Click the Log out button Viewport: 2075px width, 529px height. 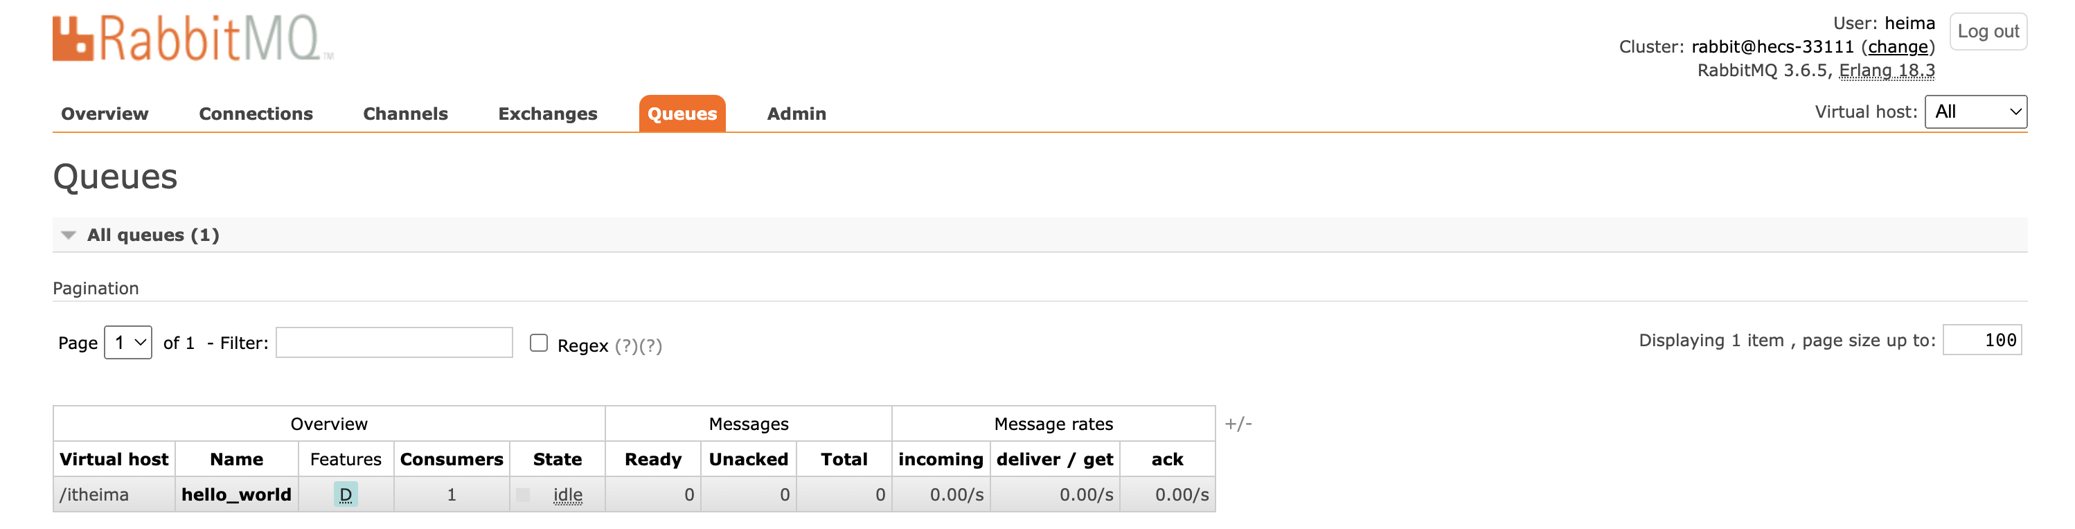pos(1987,31)
